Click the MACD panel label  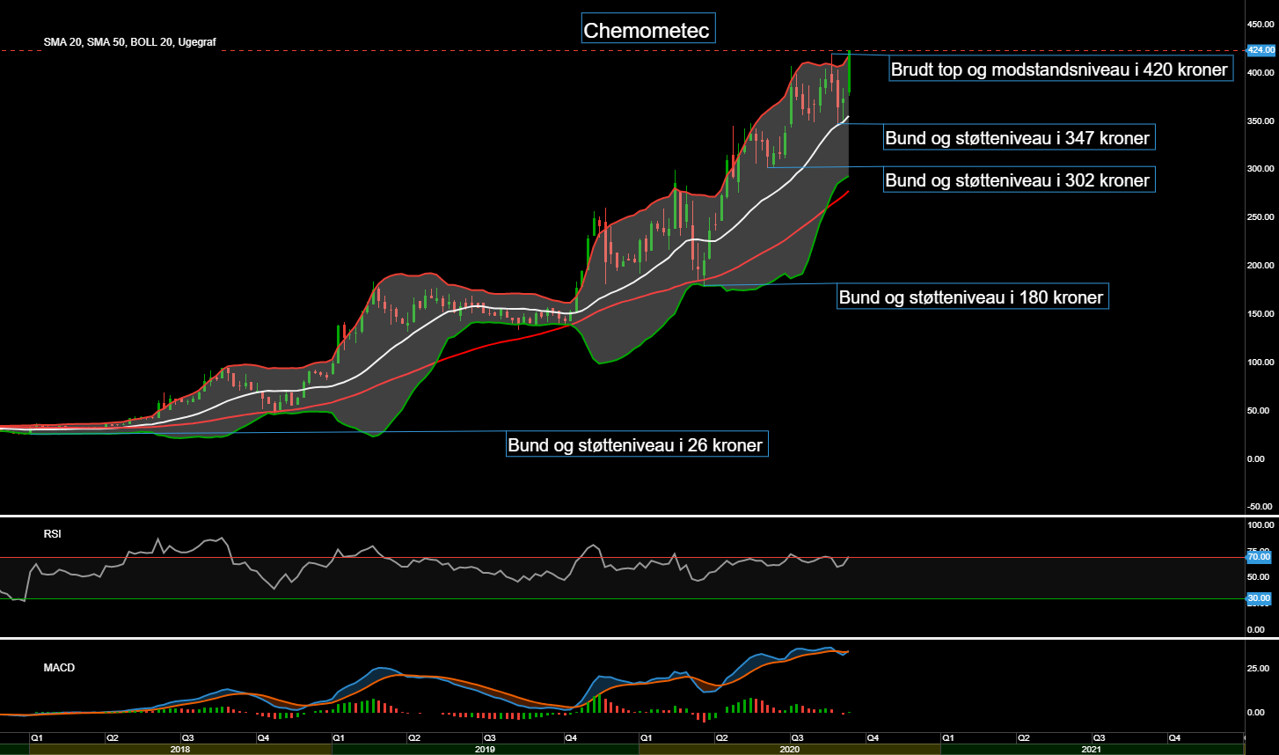[x=59, y=668]
